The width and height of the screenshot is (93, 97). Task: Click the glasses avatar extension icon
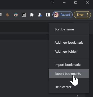16,15
